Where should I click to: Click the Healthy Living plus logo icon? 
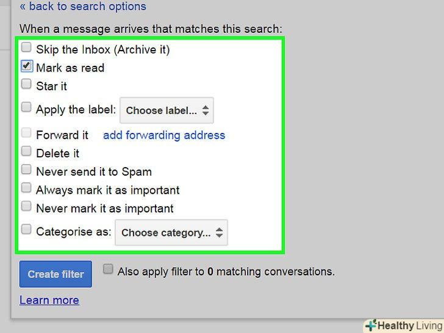pos(370,325)
